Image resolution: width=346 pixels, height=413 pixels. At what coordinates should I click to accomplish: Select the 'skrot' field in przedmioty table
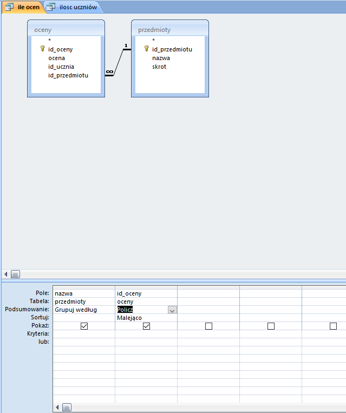(x=159, y=67)
